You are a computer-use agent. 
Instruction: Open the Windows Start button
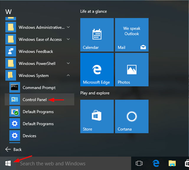[8, 163]
